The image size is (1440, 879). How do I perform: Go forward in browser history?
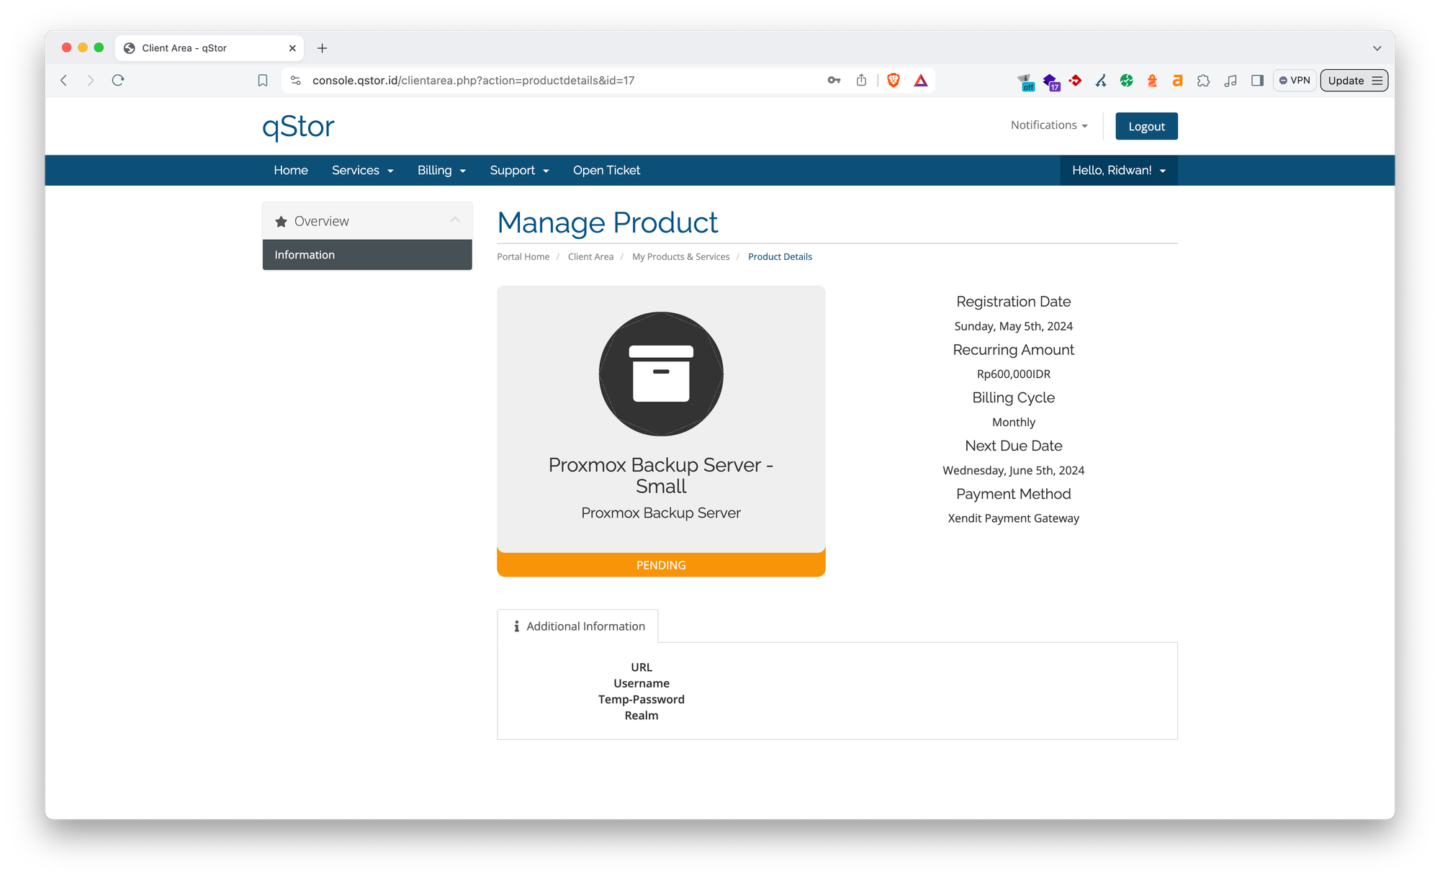(91, 81)
